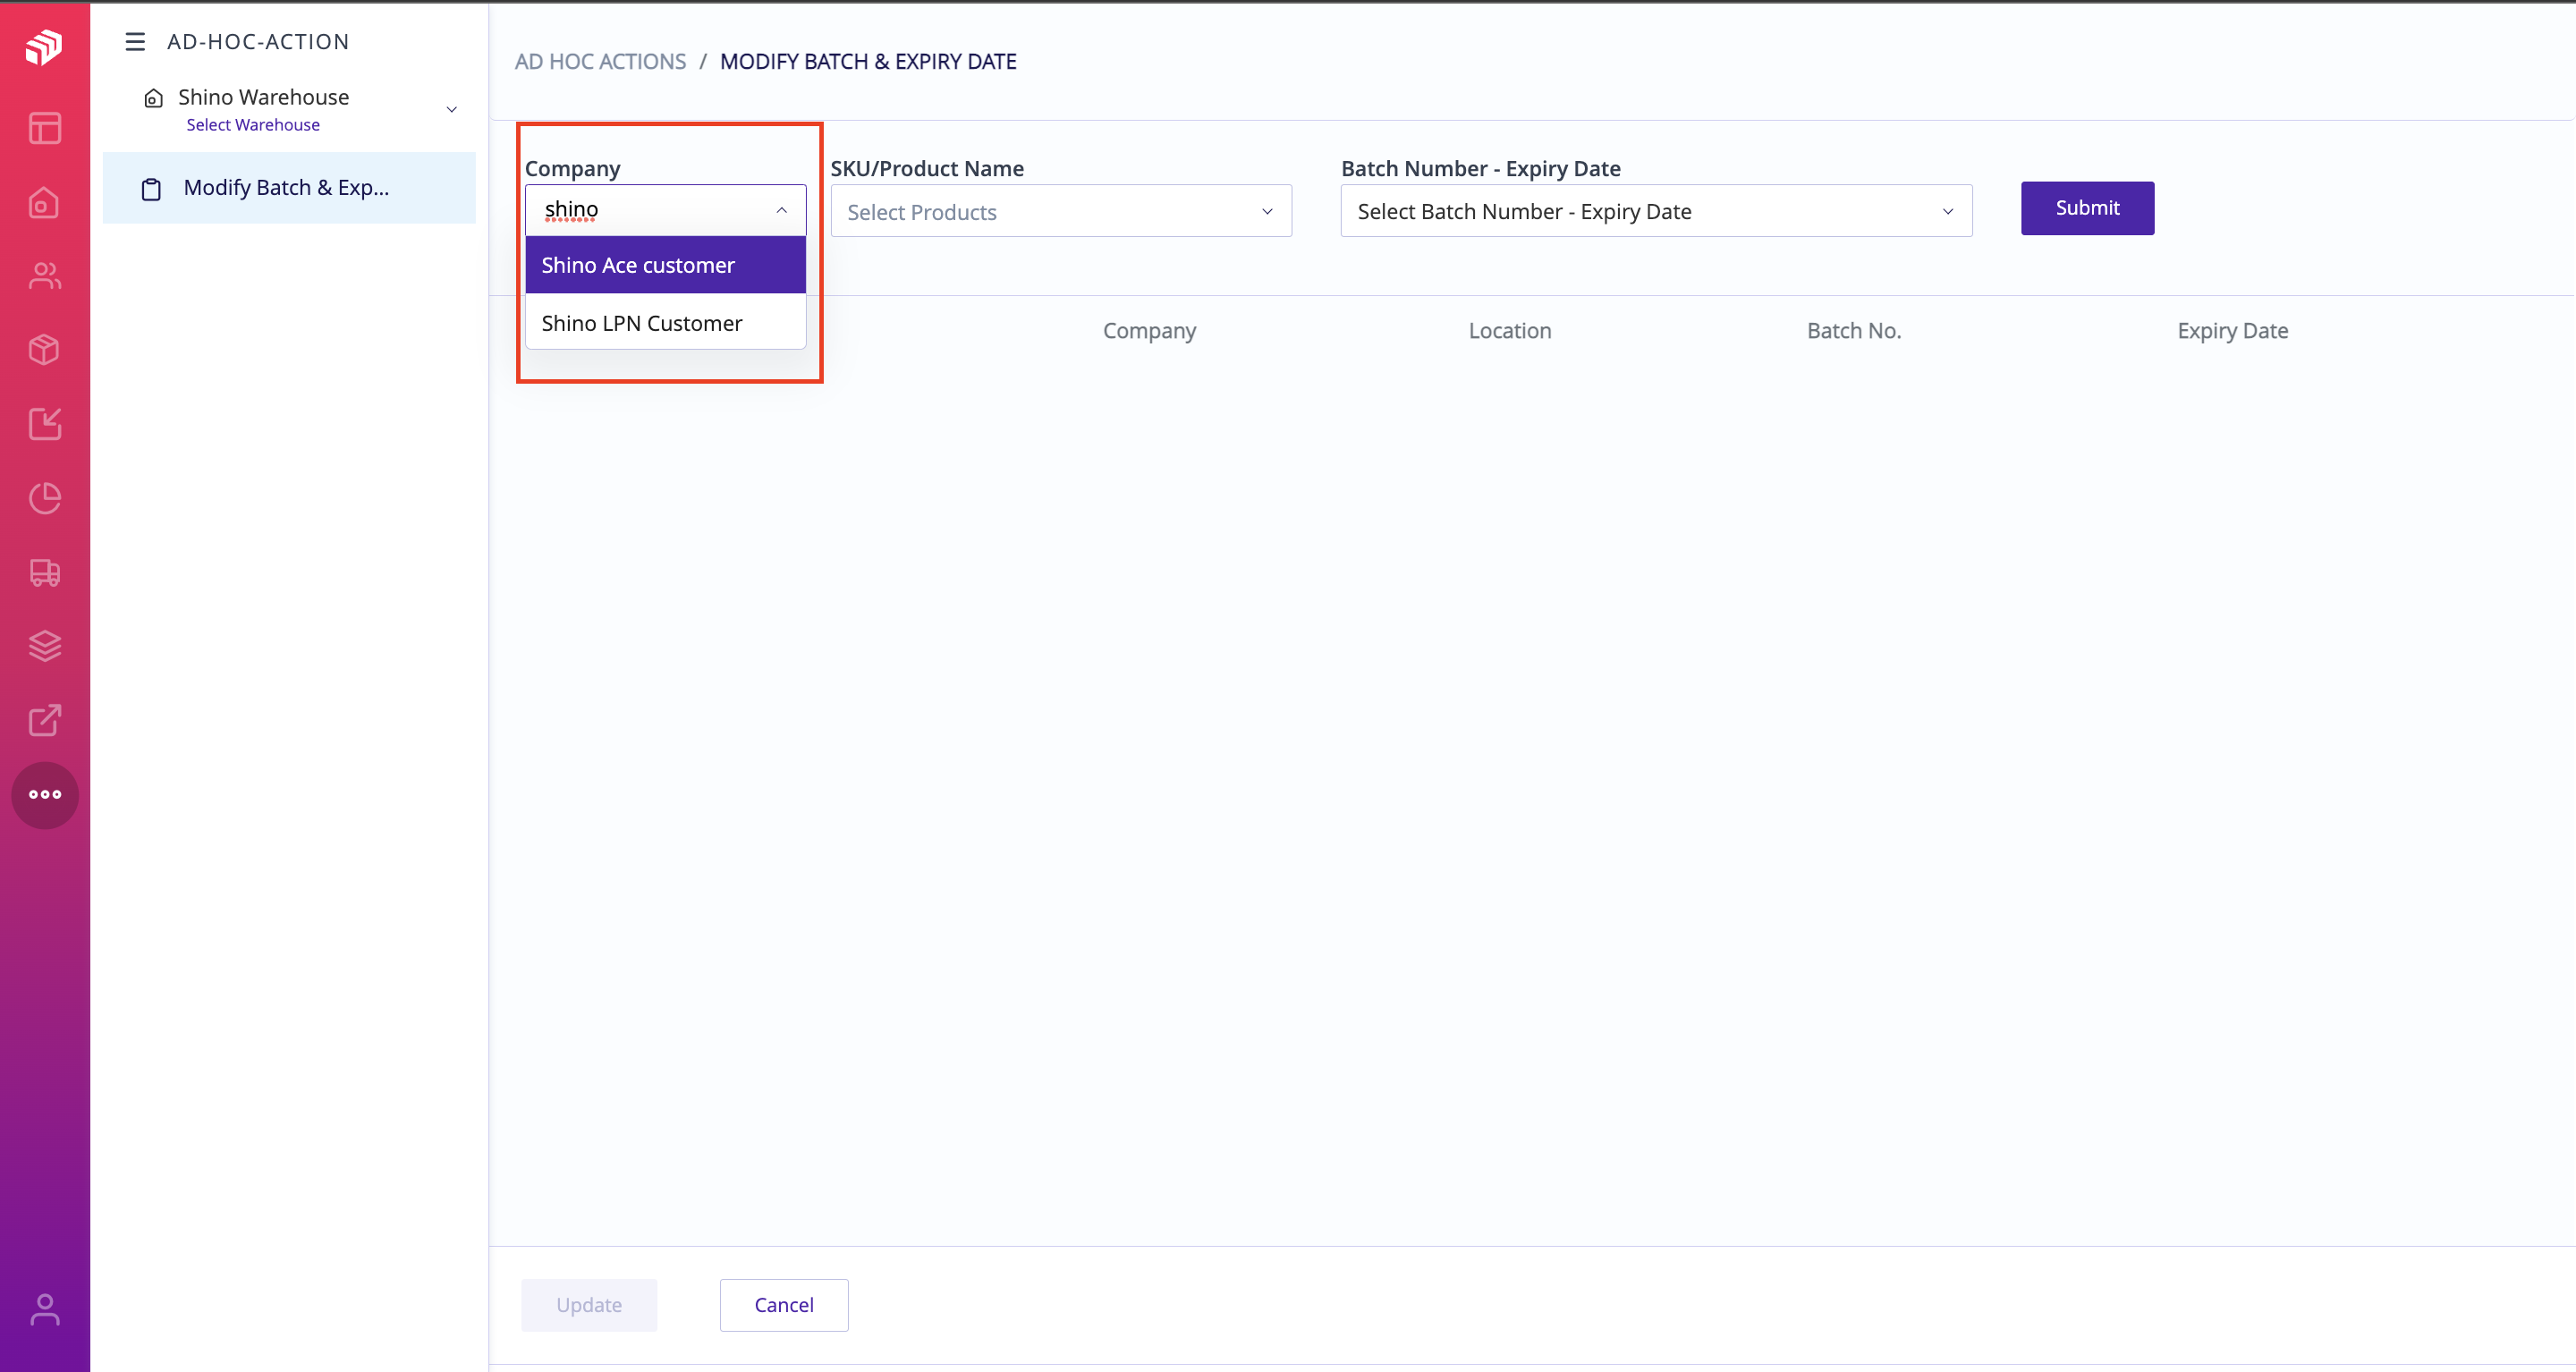Select Shino Ace customer option
This screenshot has width=2576, height=1372.
pos(665,265)
